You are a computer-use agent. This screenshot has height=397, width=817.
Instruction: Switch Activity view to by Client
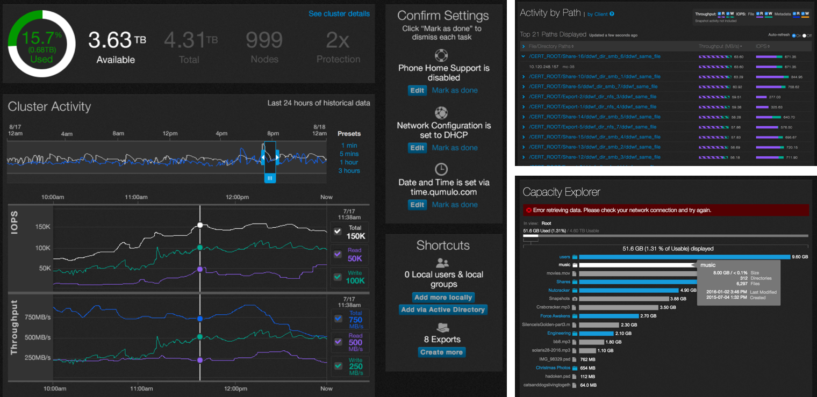[x=597, y=15]
